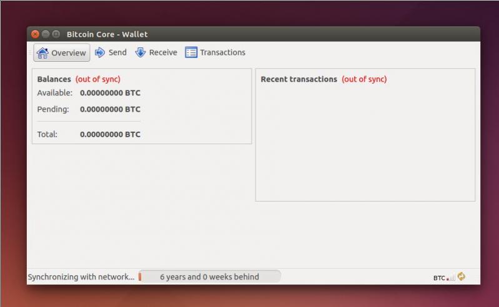Click the toolbar drag handle left of Overview
This screenshot has height=307, width=499.
click(x=30, y=53)
